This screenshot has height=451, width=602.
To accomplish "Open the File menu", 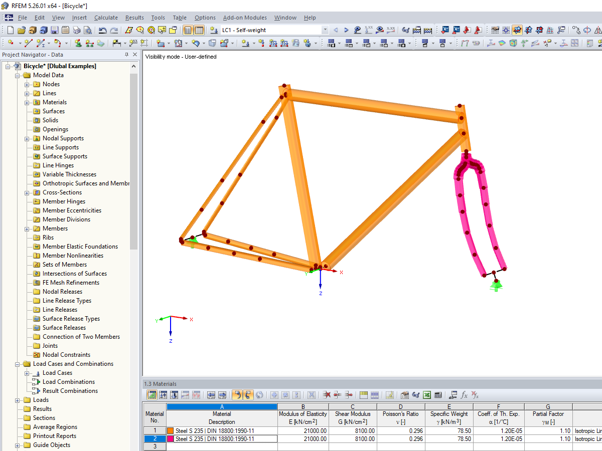I will (23, 18).
